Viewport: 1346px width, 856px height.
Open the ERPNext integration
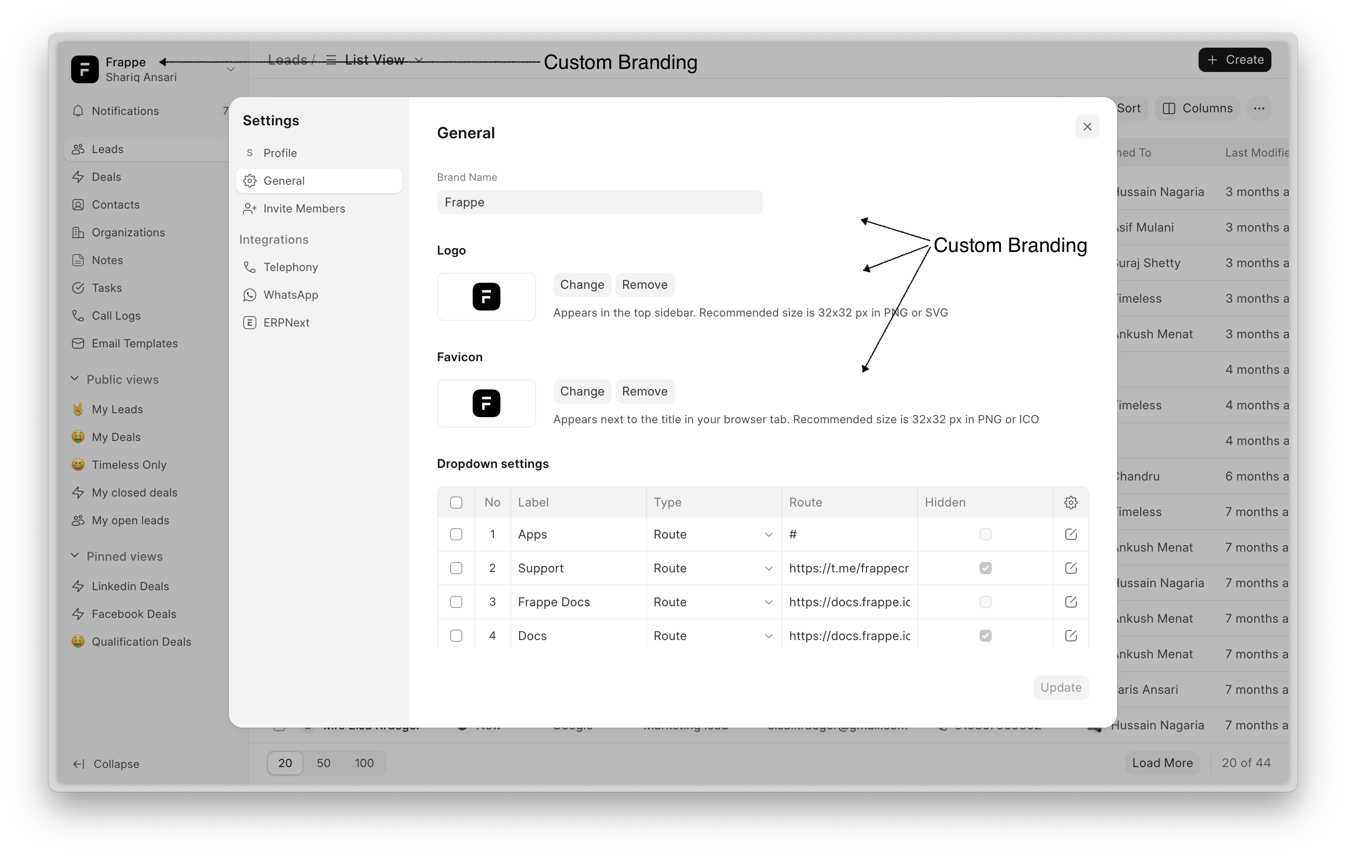coord(286,323)
